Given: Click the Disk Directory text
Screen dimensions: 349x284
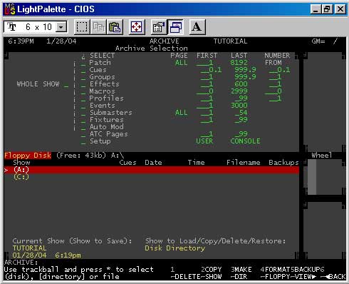Looking at the screenshot, I should tap(175, 248).
